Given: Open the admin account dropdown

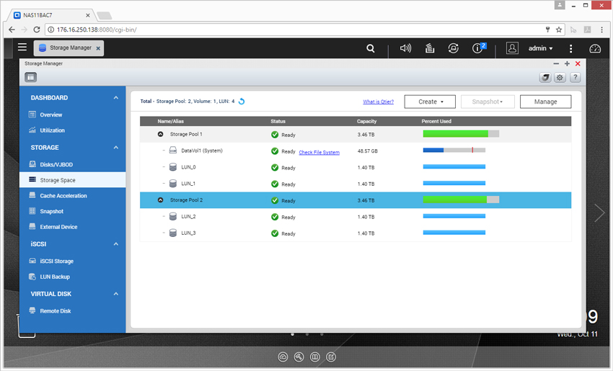Looking at the screenshot, I should (540, 48).
